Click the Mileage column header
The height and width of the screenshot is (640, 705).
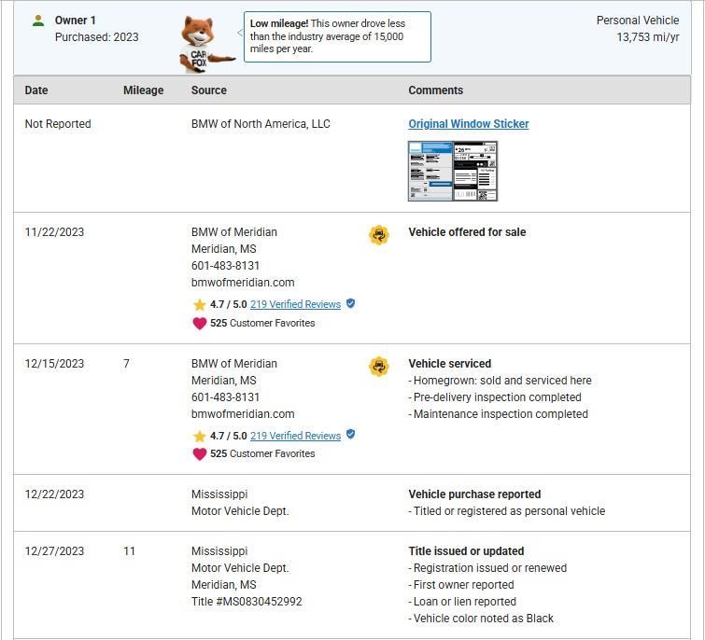point(144,90)
